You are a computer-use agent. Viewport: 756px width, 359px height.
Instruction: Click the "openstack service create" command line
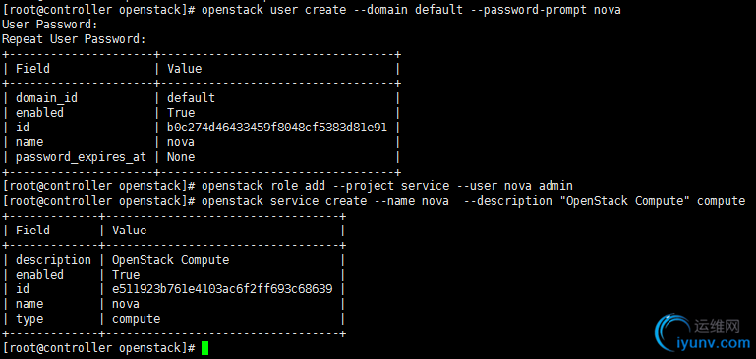tap(374, 201)
